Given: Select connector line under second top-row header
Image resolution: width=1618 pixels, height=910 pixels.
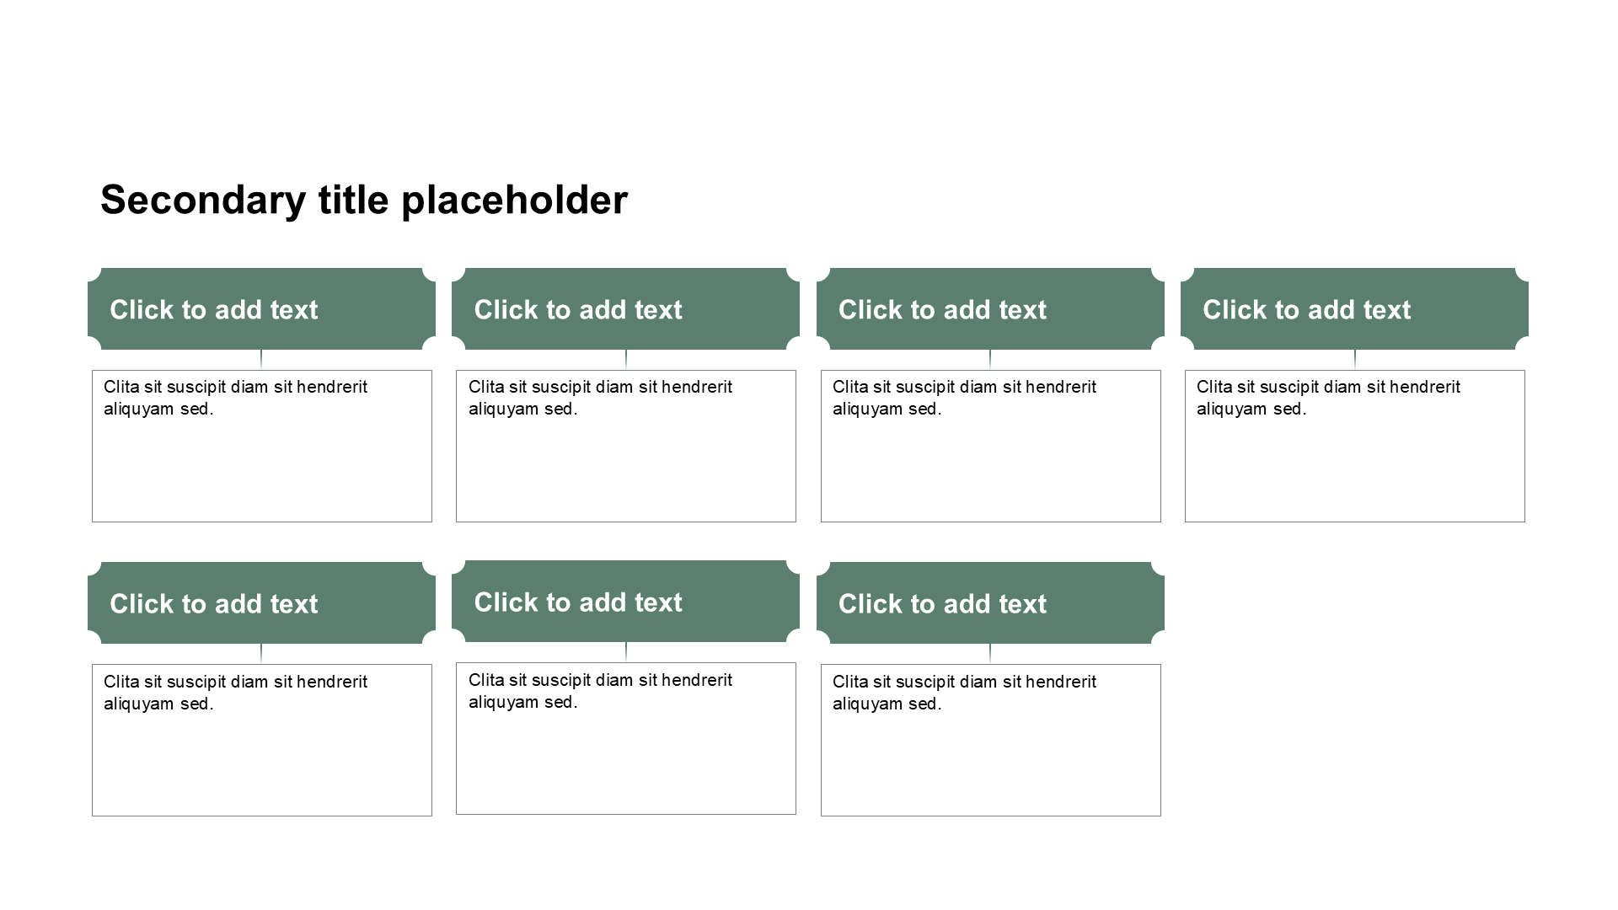Looking at the screenshot, I should 626,360.
